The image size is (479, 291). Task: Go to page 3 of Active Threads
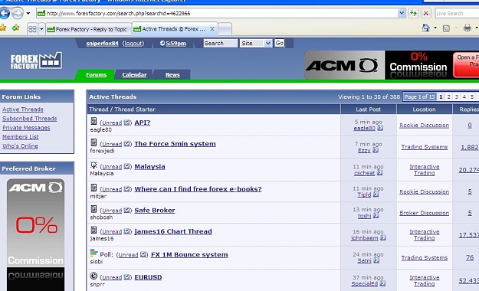point(457,96)
